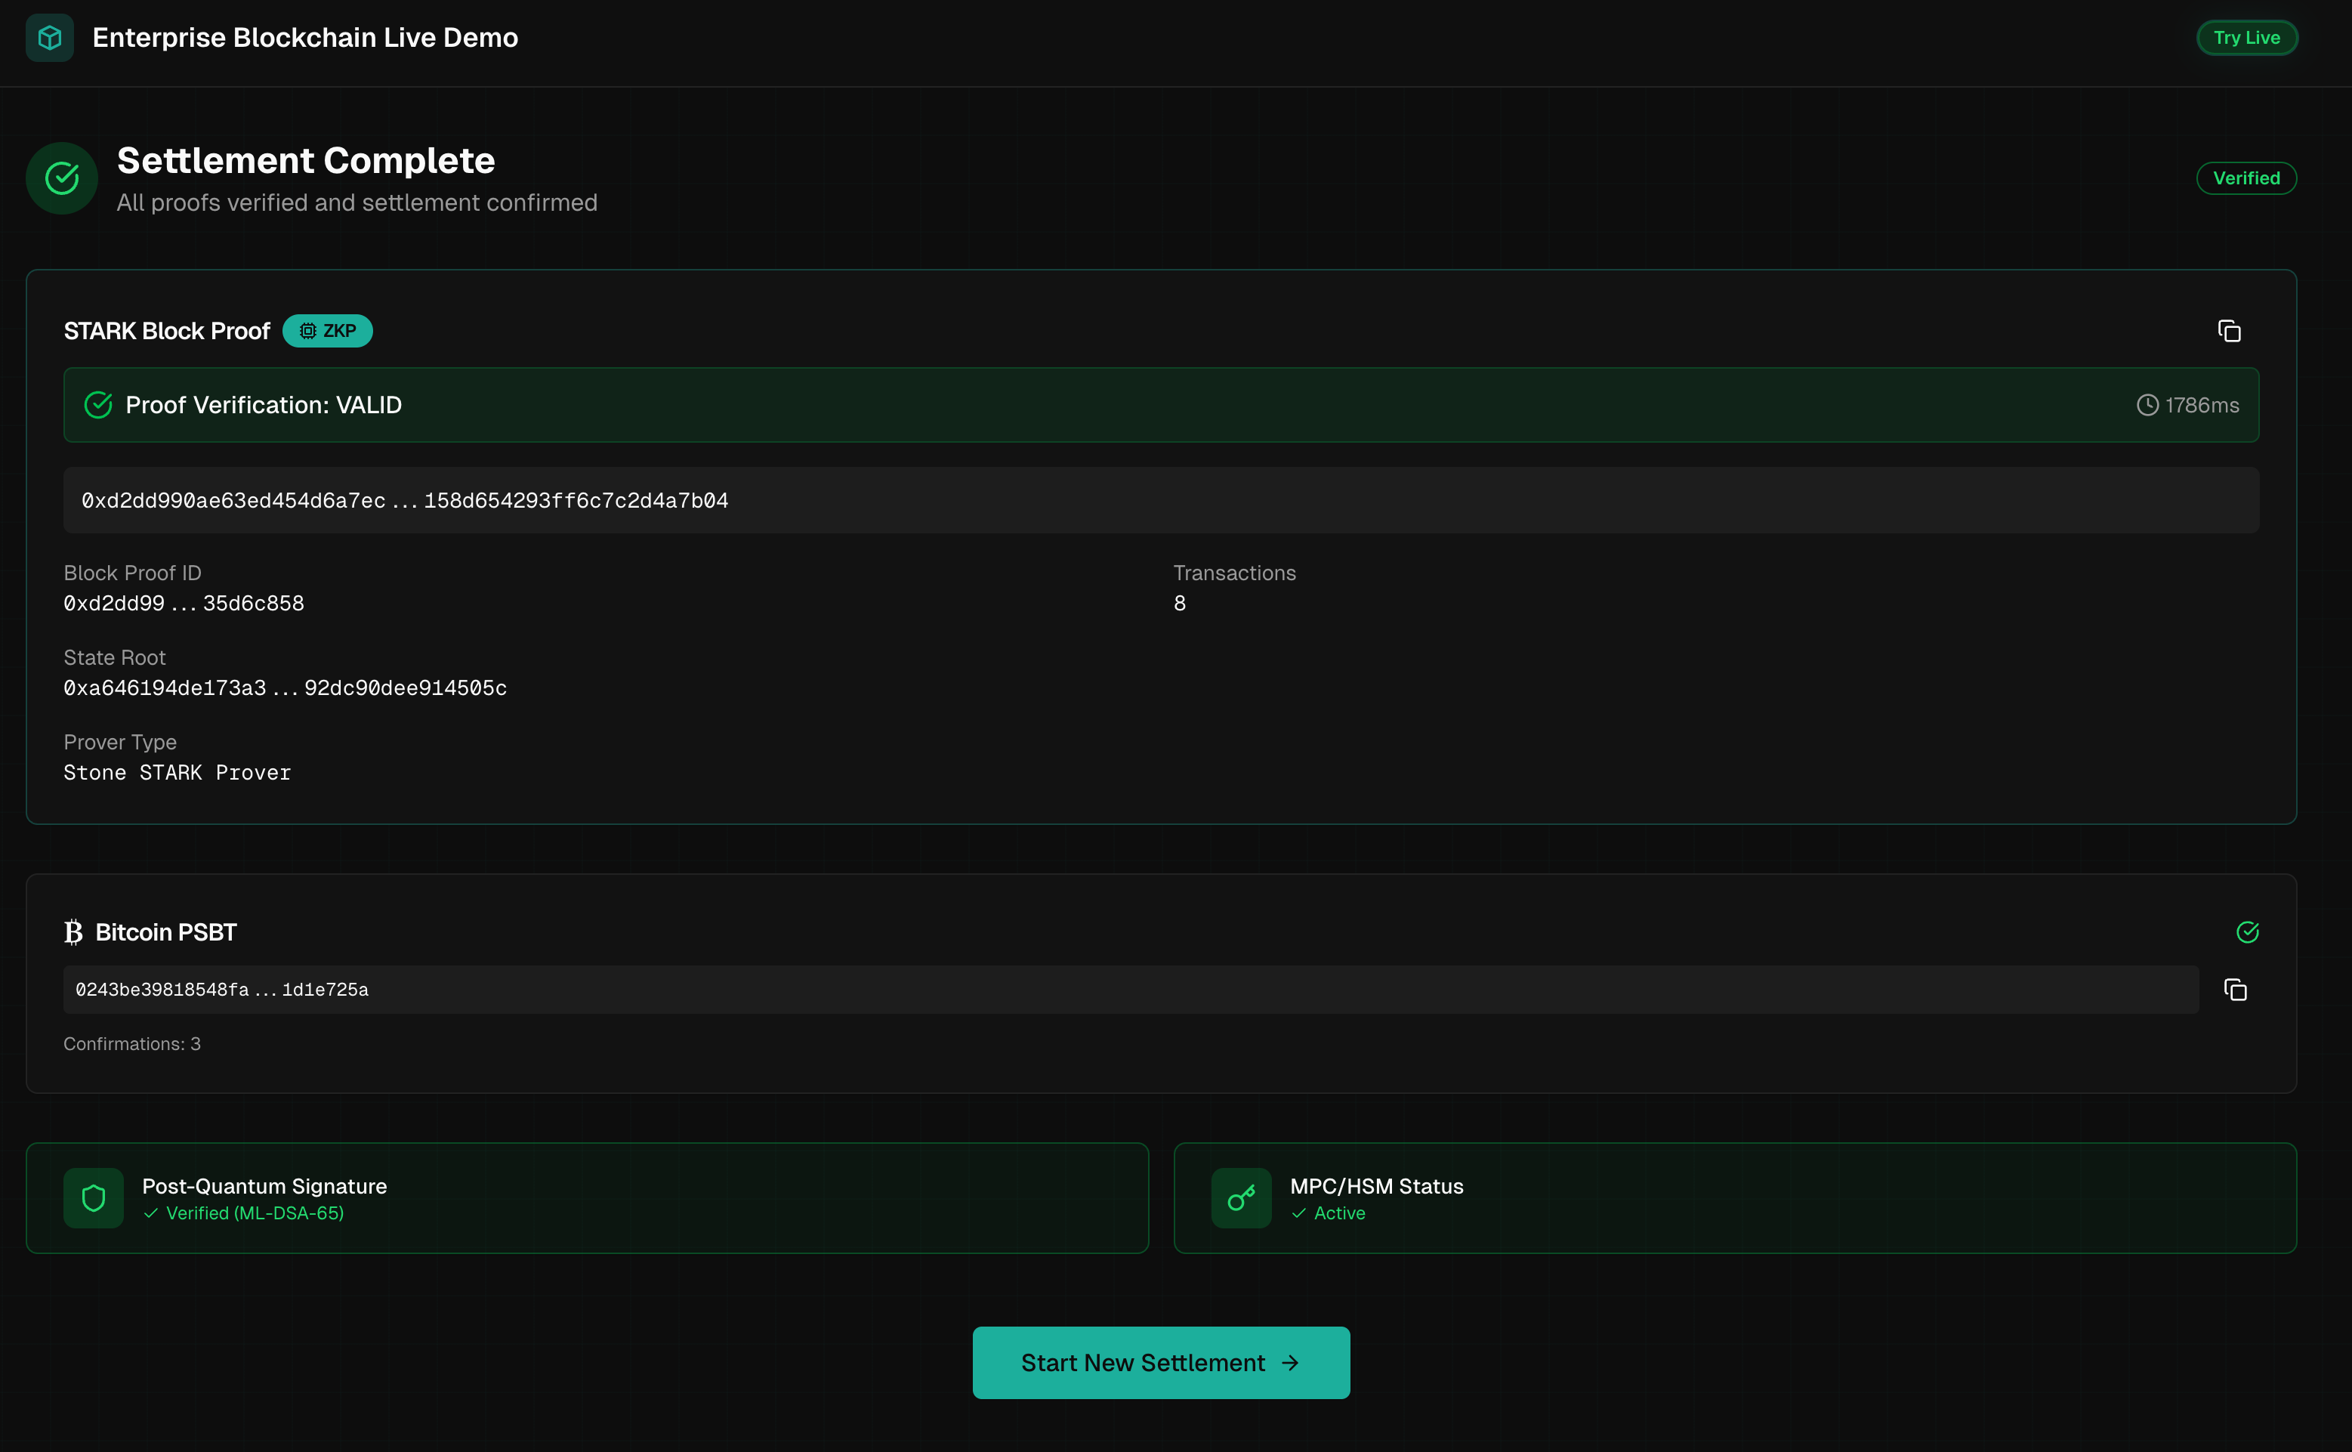Click the PSBT hash field 0243be39818548fa
2352x1452 pixels.
1131,989
